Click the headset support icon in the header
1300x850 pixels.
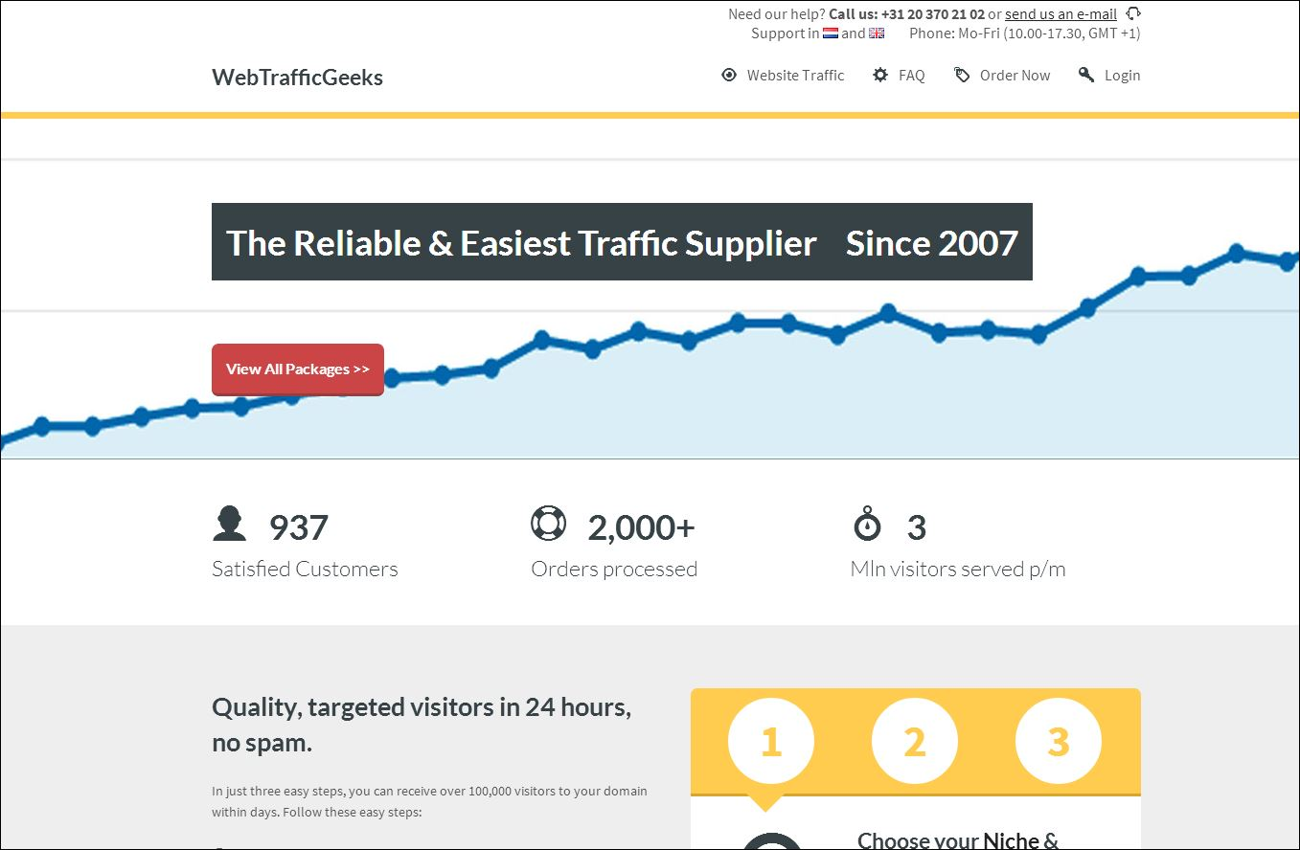[1133, 13]
